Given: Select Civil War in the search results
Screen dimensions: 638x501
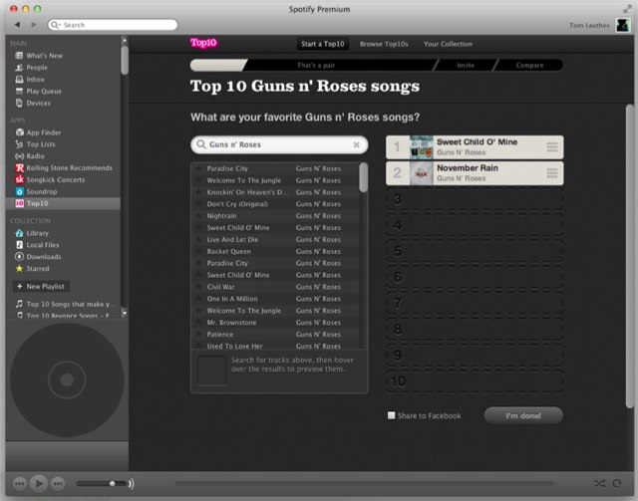Looking at the screenshot, I should (x=221, y=287).
